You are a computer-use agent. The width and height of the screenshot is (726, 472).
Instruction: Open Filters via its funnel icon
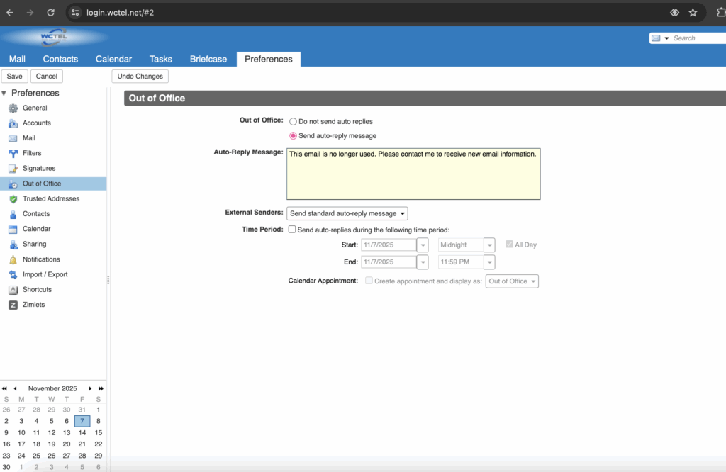[13, 154]
